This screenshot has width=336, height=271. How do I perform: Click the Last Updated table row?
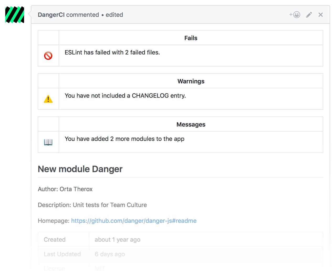[x=62, y=254]
